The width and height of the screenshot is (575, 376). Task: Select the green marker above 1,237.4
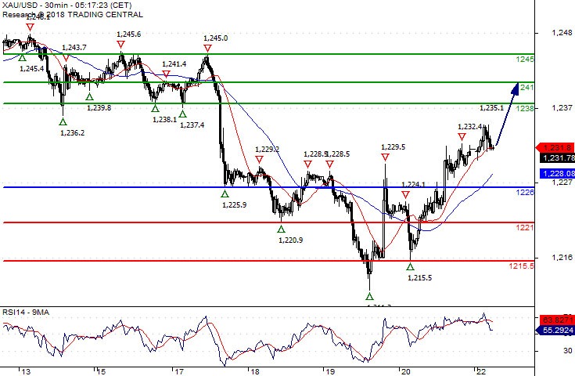[x=182, y=114]
